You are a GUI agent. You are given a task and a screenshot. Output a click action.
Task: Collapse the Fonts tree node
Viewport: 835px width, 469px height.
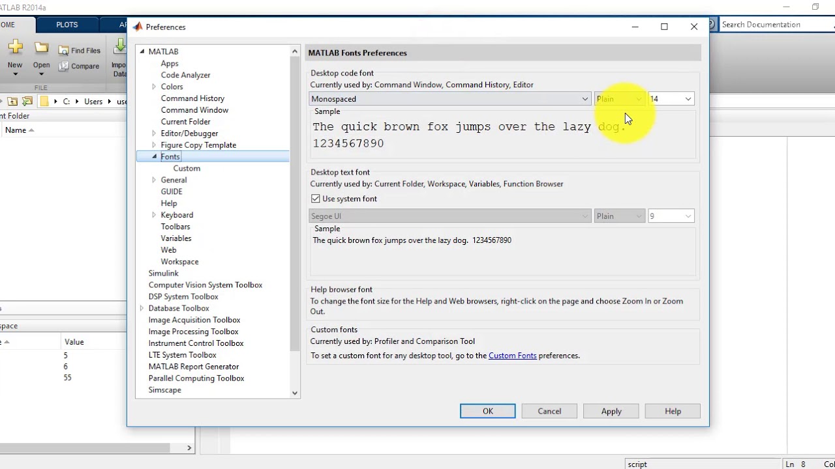[154, 157]
